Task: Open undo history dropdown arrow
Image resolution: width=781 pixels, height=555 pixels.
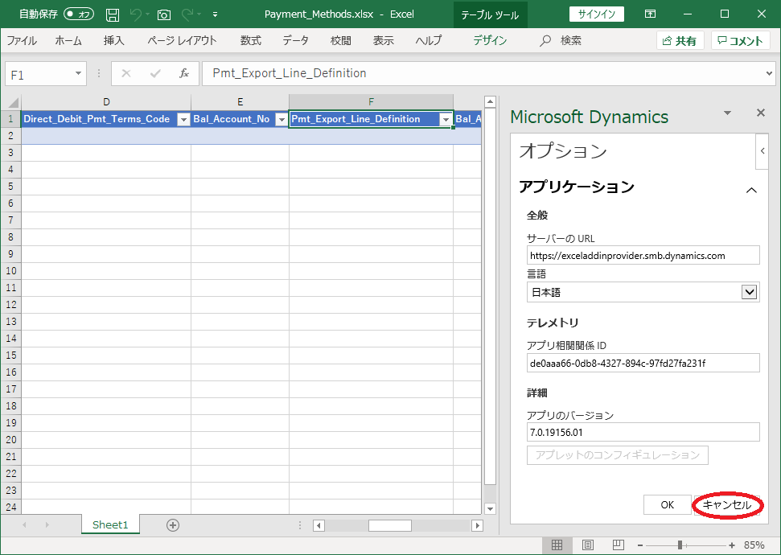Action: click(x=147, y=15)
